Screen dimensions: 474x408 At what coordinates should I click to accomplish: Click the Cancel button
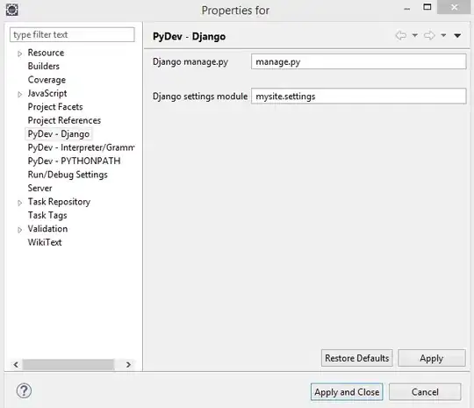tap(425, 392)
